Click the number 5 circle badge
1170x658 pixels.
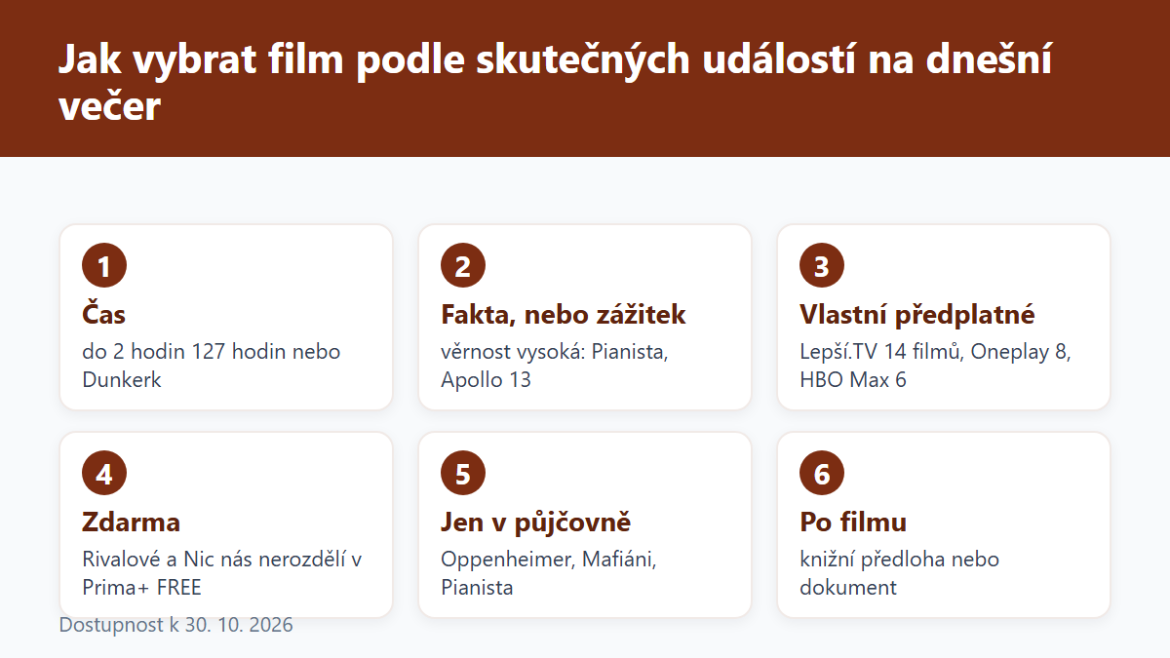coord(463,474)
